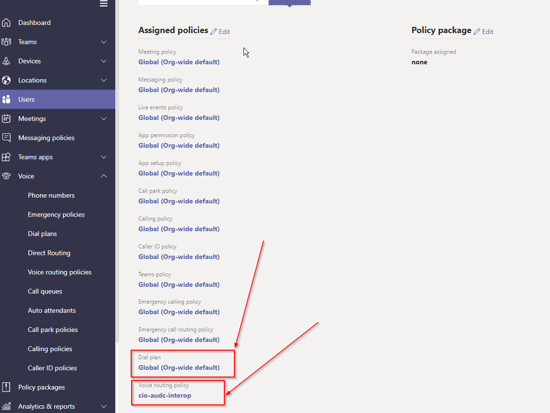
Task: Click the Voice phone icon
Action: pos(6,176)
